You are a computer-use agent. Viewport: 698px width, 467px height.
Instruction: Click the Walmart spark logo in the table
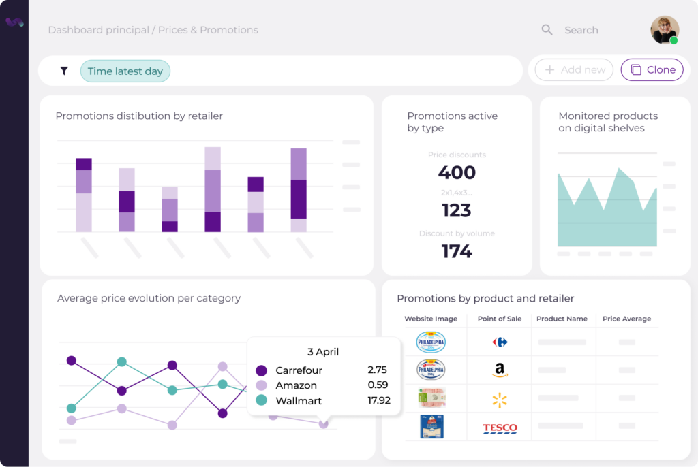point(500,399)
